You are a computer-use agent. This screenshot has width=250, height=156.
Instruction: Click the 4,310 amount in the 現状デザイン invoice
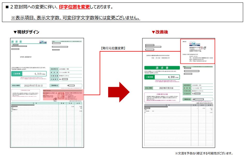[38, 74]
